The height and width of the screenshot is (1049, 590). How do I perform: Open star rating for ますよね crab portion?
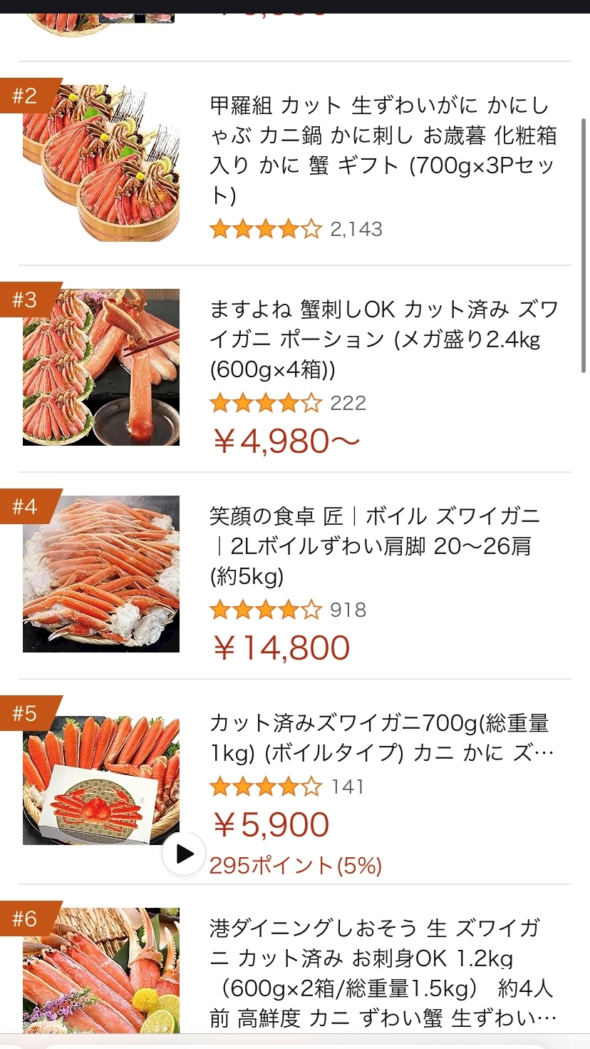click(x=266, y=404)
